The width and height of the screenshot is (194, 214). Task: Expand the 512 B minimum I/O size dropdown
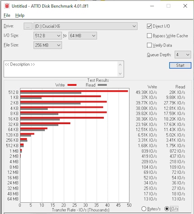tap(48, 36)
